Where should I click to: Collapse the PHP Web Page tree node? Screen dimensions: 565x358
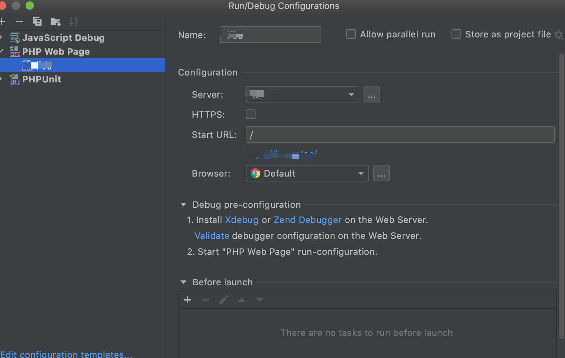[1, 51]
